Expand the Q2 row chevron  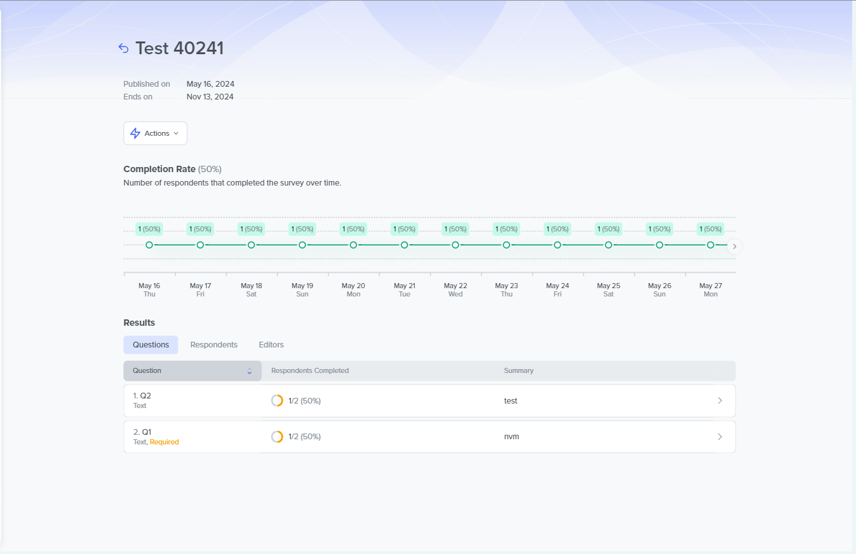(x=719, y=401)
